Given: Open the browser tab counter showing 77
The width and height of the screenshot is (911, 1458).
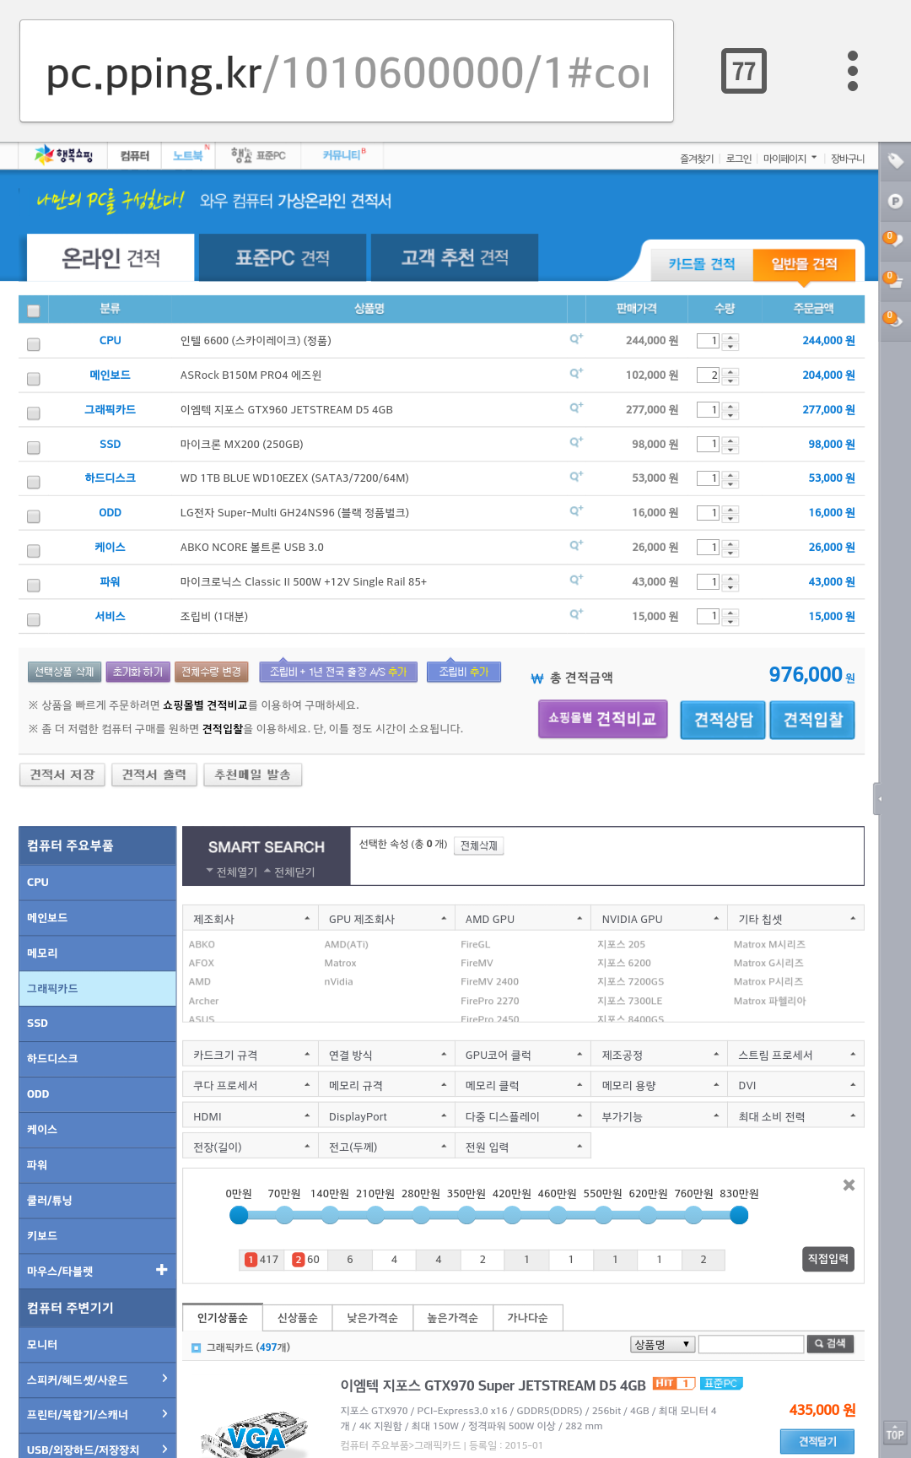Looking at the screenshot, I should click(743, 71).
